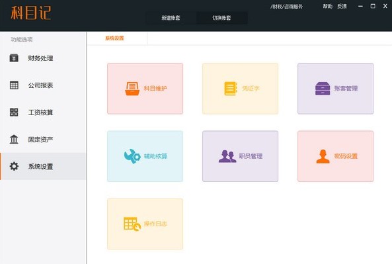Open the 操作日志 card
Screen dimensions: 392x264
coord(145,224)
